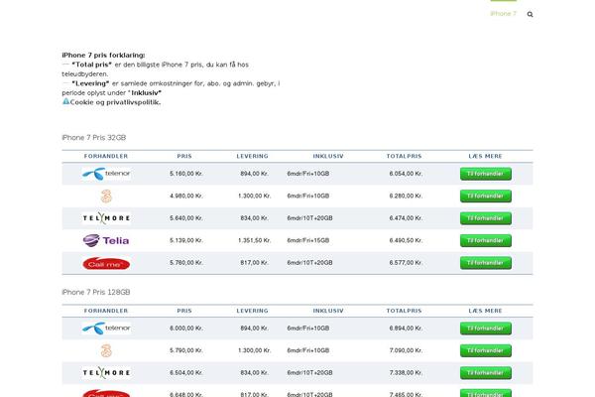Select total price 6.490,50 Kr.
The width and height of the screenshot is (595, 397).
(x=406, y=240)
